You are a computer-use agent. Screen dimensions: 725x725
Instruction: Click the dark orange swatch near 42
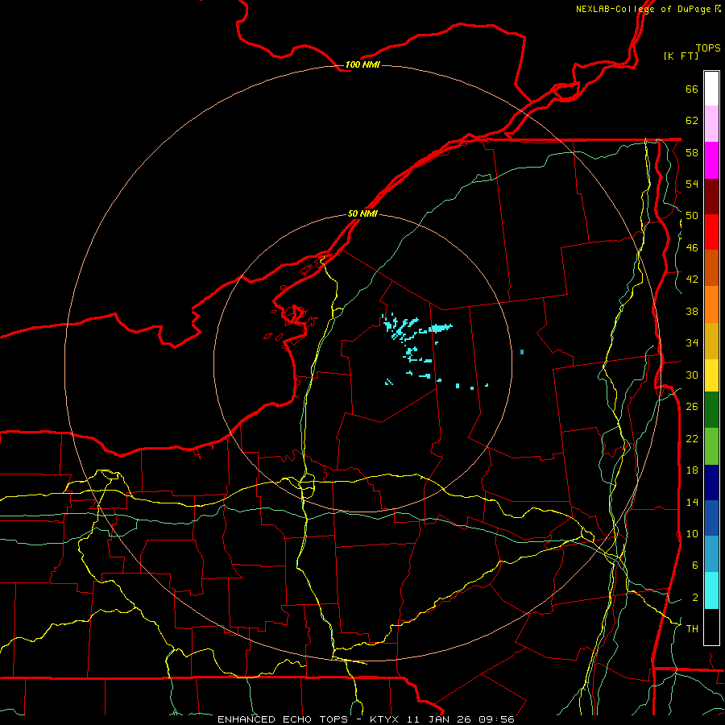(711, 268)
